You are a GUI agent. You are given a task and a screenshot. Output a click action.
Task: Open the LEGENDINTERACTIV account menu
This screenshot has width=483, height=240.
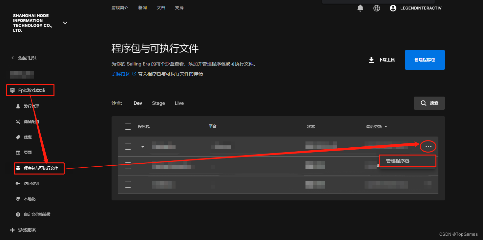pos(415,8)
